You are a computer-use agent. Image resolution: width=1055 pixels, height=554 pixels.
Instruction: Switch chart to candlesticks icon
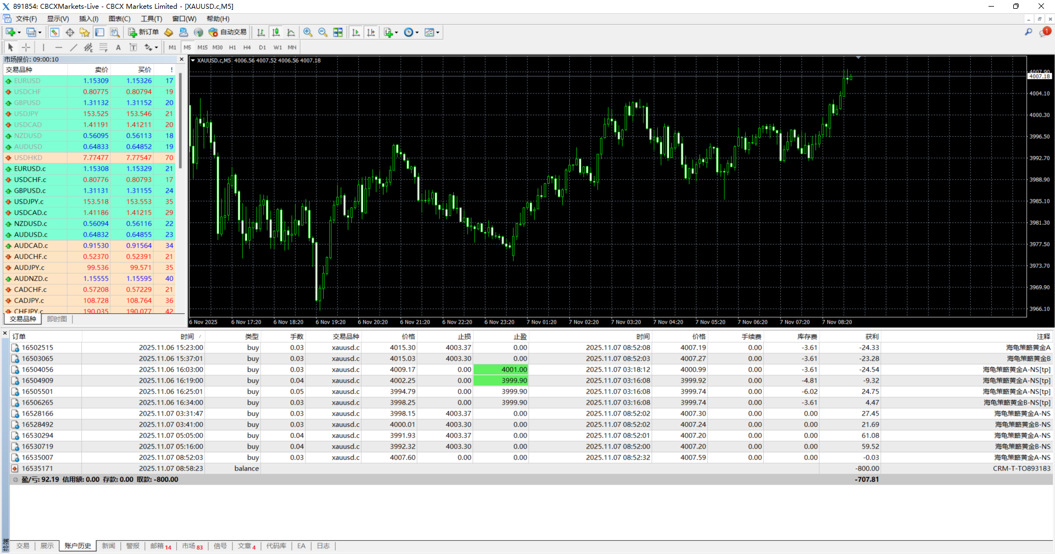pos(276,32)
